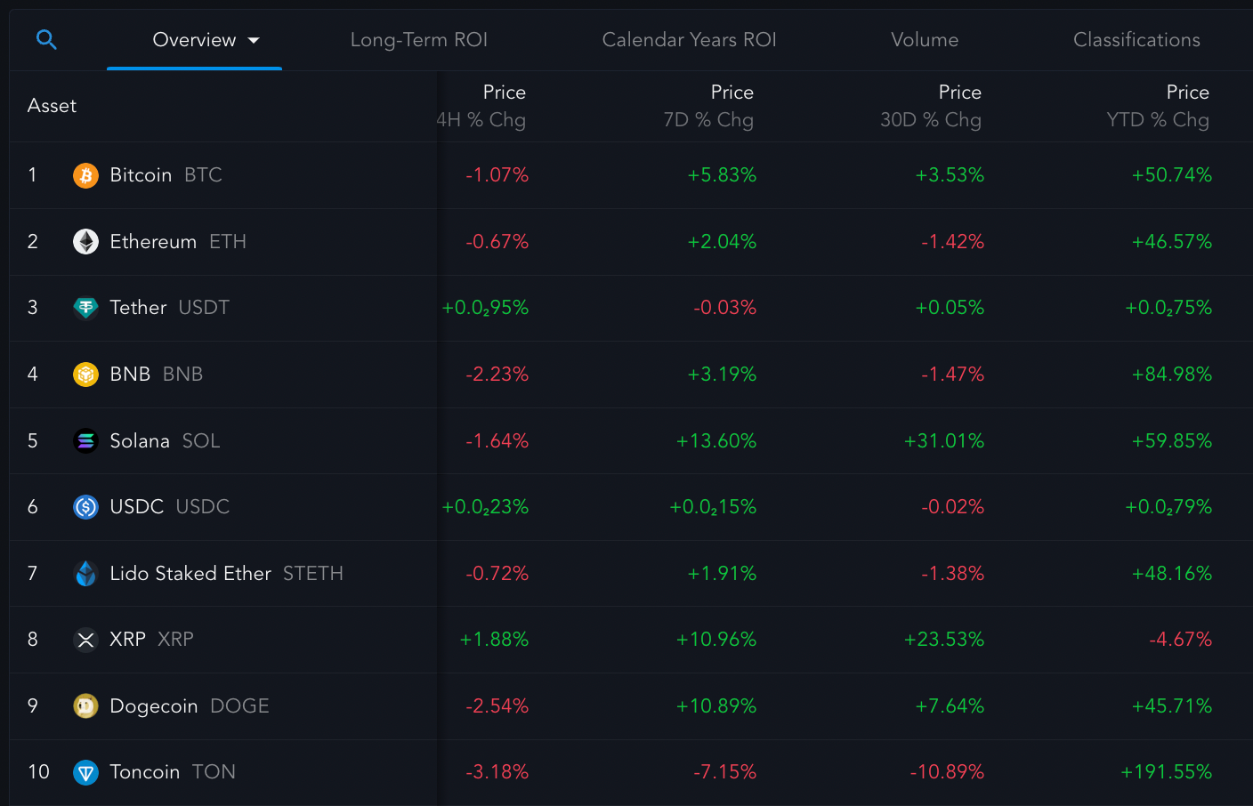Open the Classifications tab
The height and width of the screenshot is (806, 1253).
pyautogui.click(x=1136, y=40)
